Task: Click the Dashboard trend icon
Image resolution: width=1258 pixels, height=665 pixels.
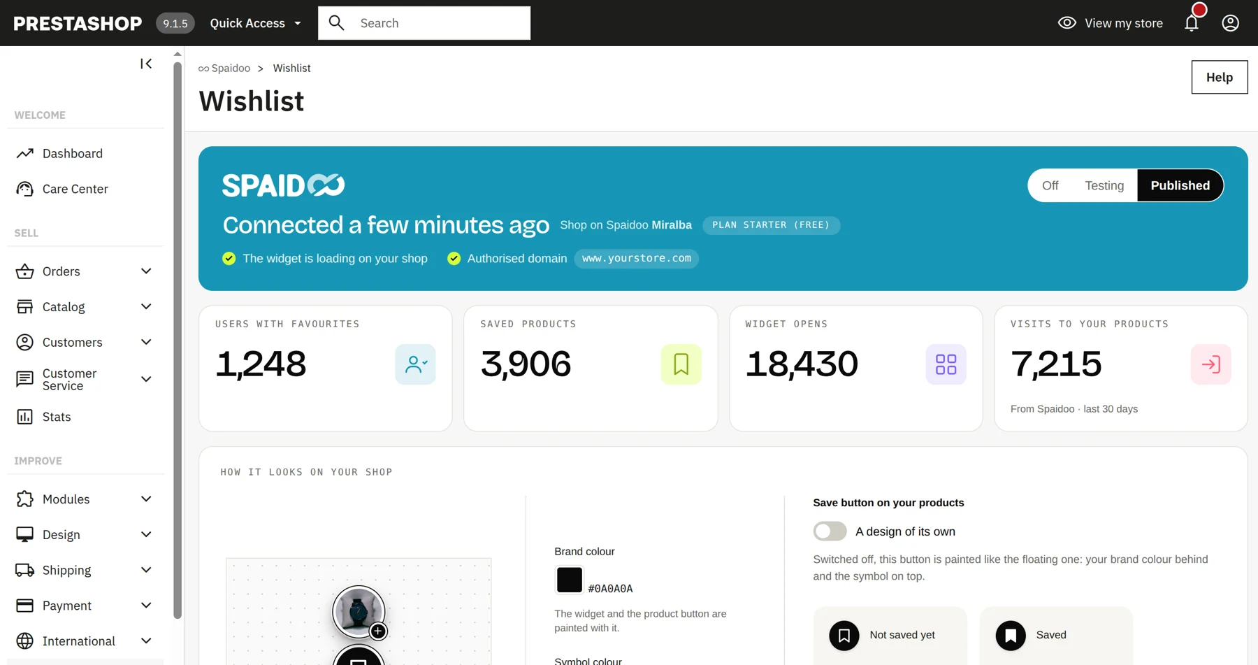Action: click(24, 153)
